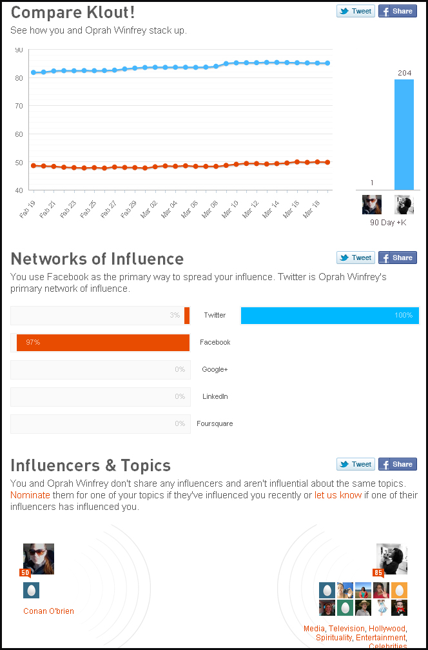Click Oprah's small avatar under the 204 bar

404,205
